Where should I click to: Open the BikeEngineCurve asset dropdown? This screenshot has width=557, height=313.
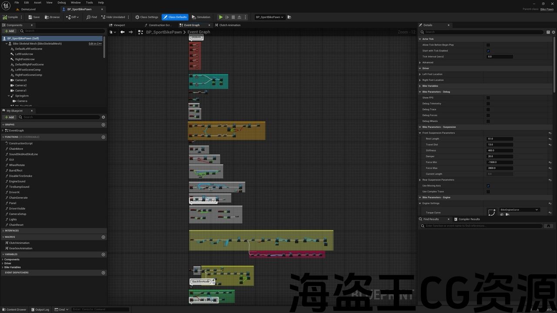(519, 210)
